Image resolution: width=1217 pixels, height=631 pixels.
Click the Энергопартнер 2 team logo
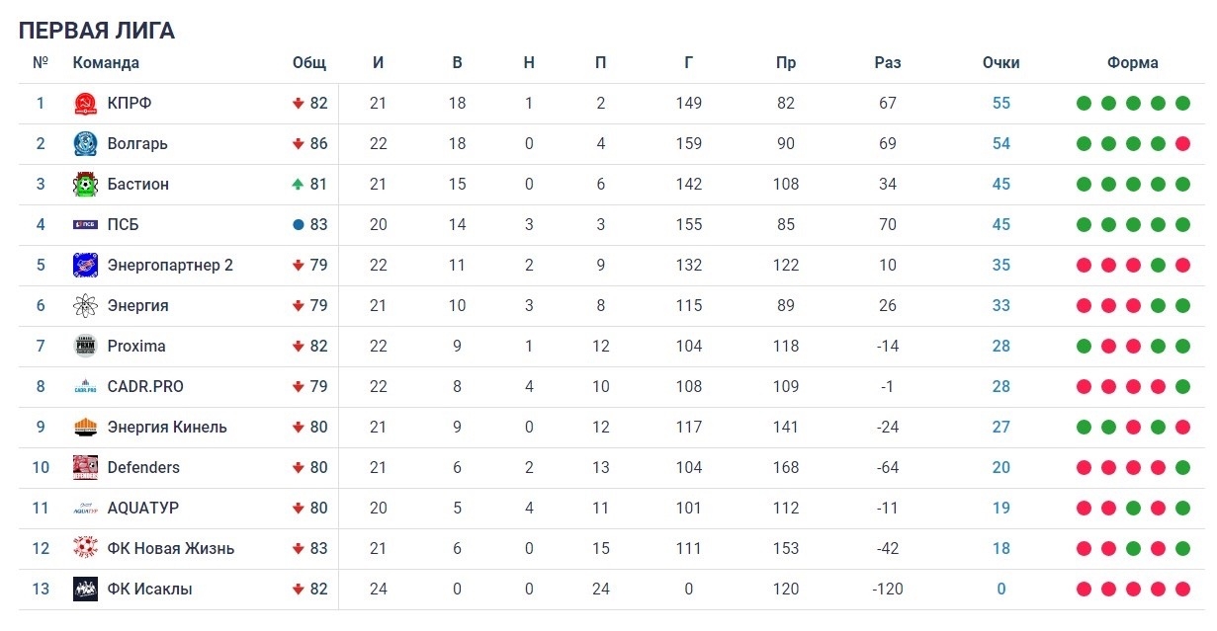(85, 266)
